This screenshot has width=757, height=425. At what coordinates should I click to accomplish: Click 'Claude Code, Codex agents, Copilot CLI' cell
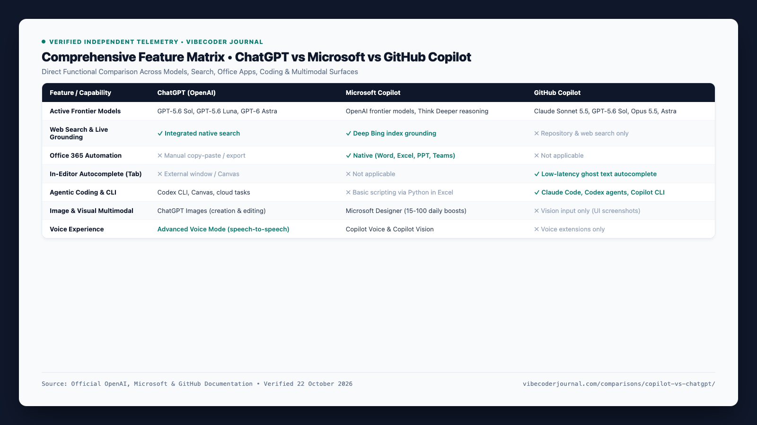tap(599, 192)
